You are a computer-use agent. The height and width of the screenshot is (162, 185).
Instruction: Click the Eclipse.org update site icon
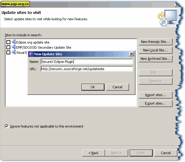14,42
